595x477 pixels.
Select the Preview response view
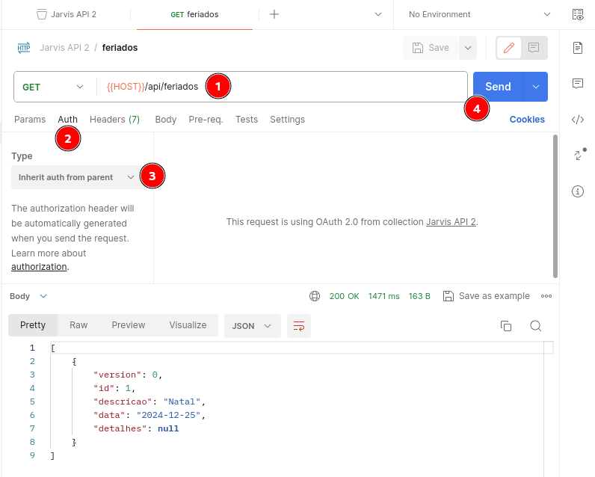point(129,325)
